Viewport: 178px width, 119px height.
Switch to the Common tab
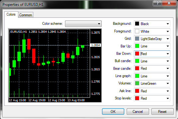tap(26, 15)
